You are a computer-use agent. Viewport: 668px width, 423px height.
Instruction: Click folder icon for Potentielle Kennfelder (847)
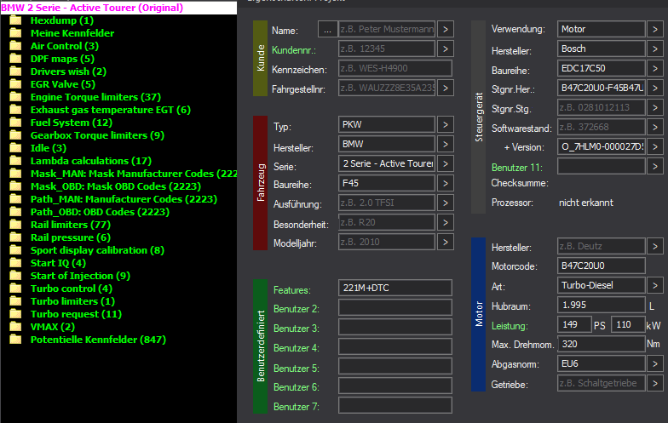[15, 340]
